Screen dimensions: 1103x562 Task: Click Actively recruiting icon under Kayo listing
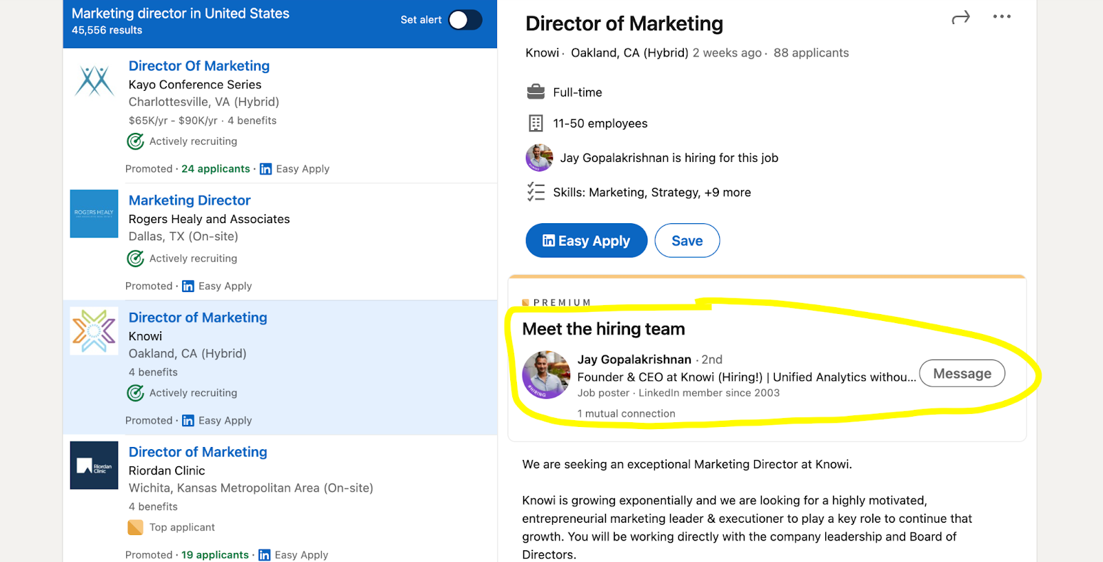[x=136, y=141]
